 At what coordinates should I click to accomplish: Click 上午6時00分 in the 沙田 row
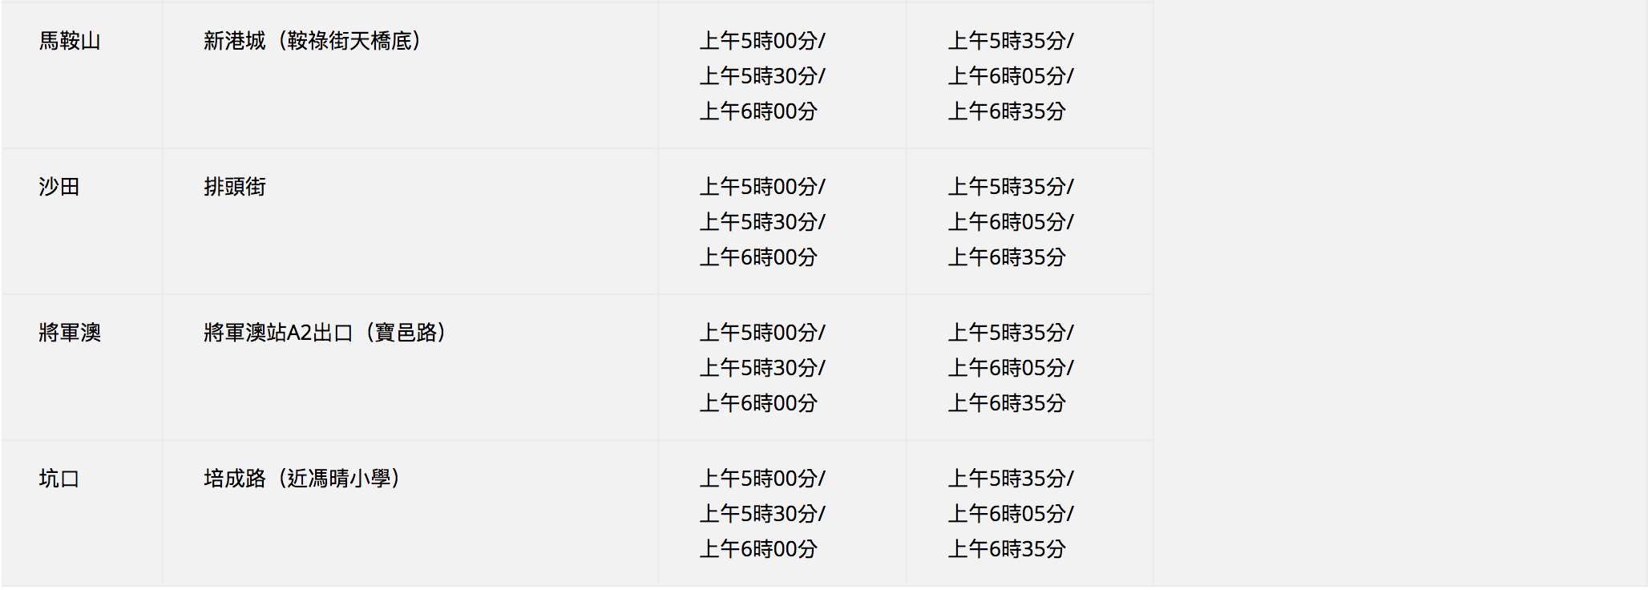(758, 257)
